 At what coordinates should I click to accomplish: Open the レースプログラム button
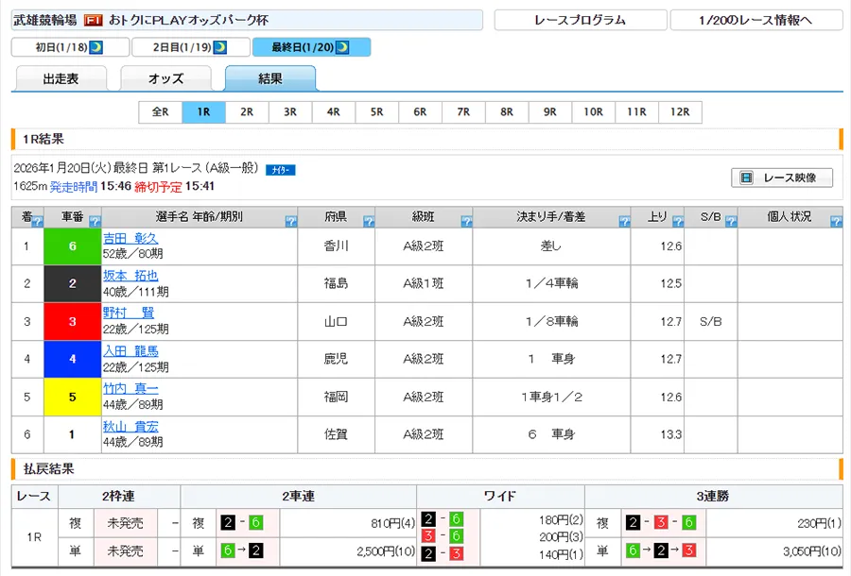[x=580, y=20]
